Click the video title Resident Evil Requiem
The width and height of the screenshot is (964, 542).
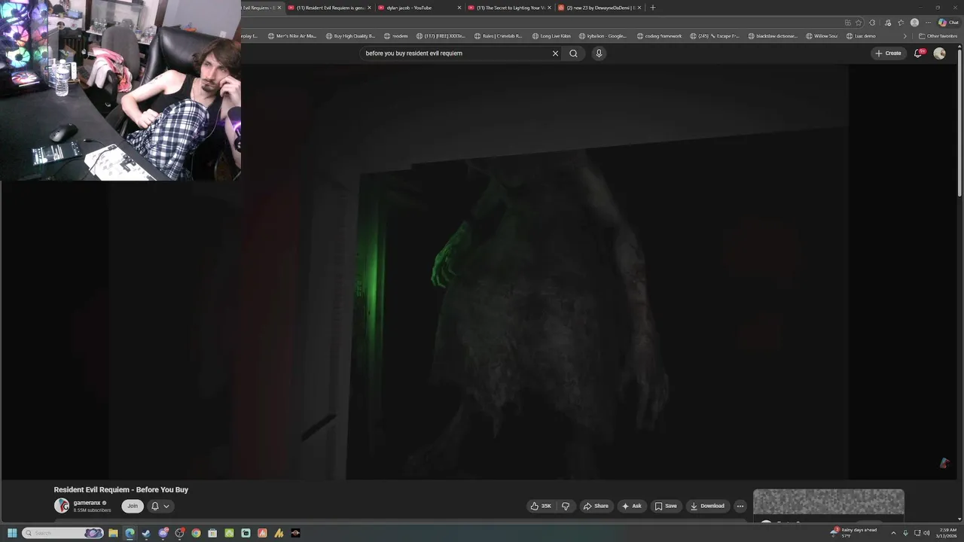(x=120, y=489)
